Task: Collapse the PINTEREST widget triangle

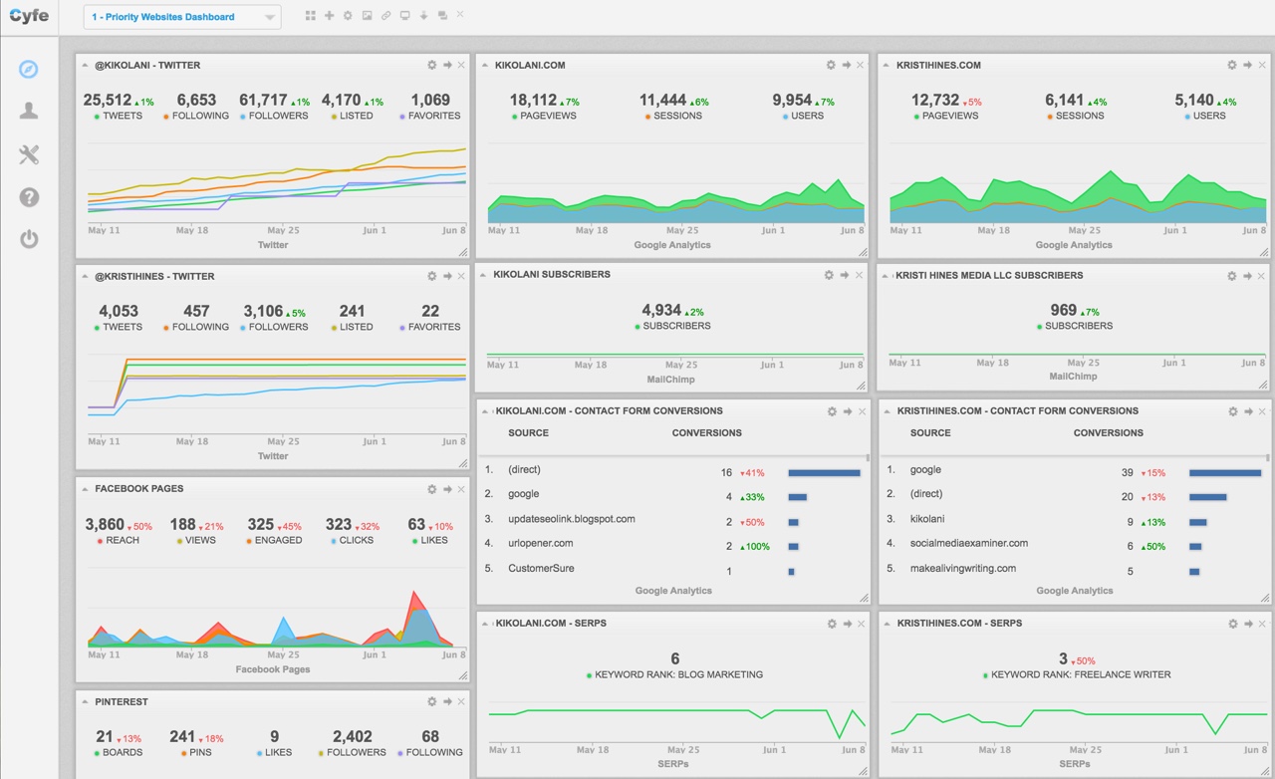Action: 84,702
